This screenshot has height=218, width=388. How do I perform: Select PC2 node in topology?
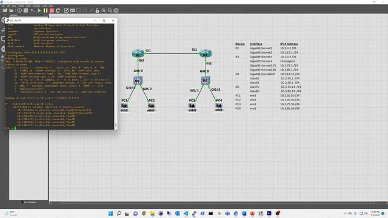click(151, 105)
